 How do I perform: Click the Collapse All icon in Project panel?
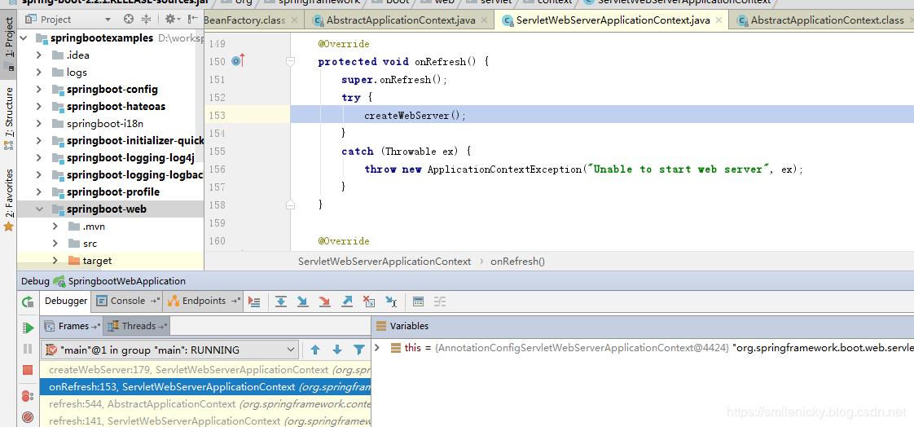147,20
